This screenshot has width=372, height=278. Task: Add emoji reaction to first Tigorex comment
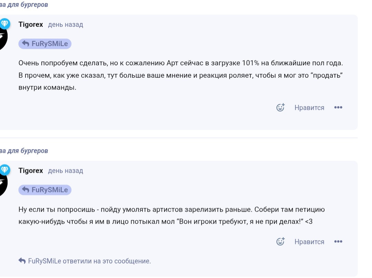[280, 108]
